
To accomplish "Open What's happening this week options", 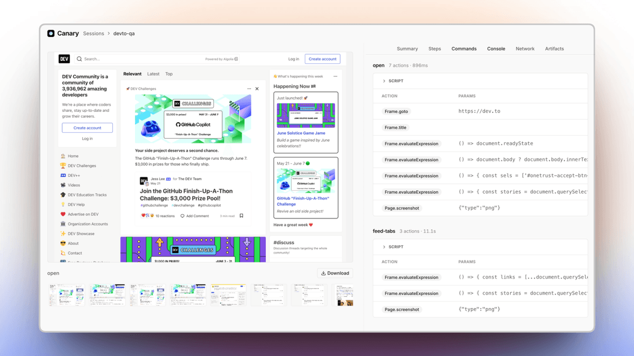I will pos(335,76).
